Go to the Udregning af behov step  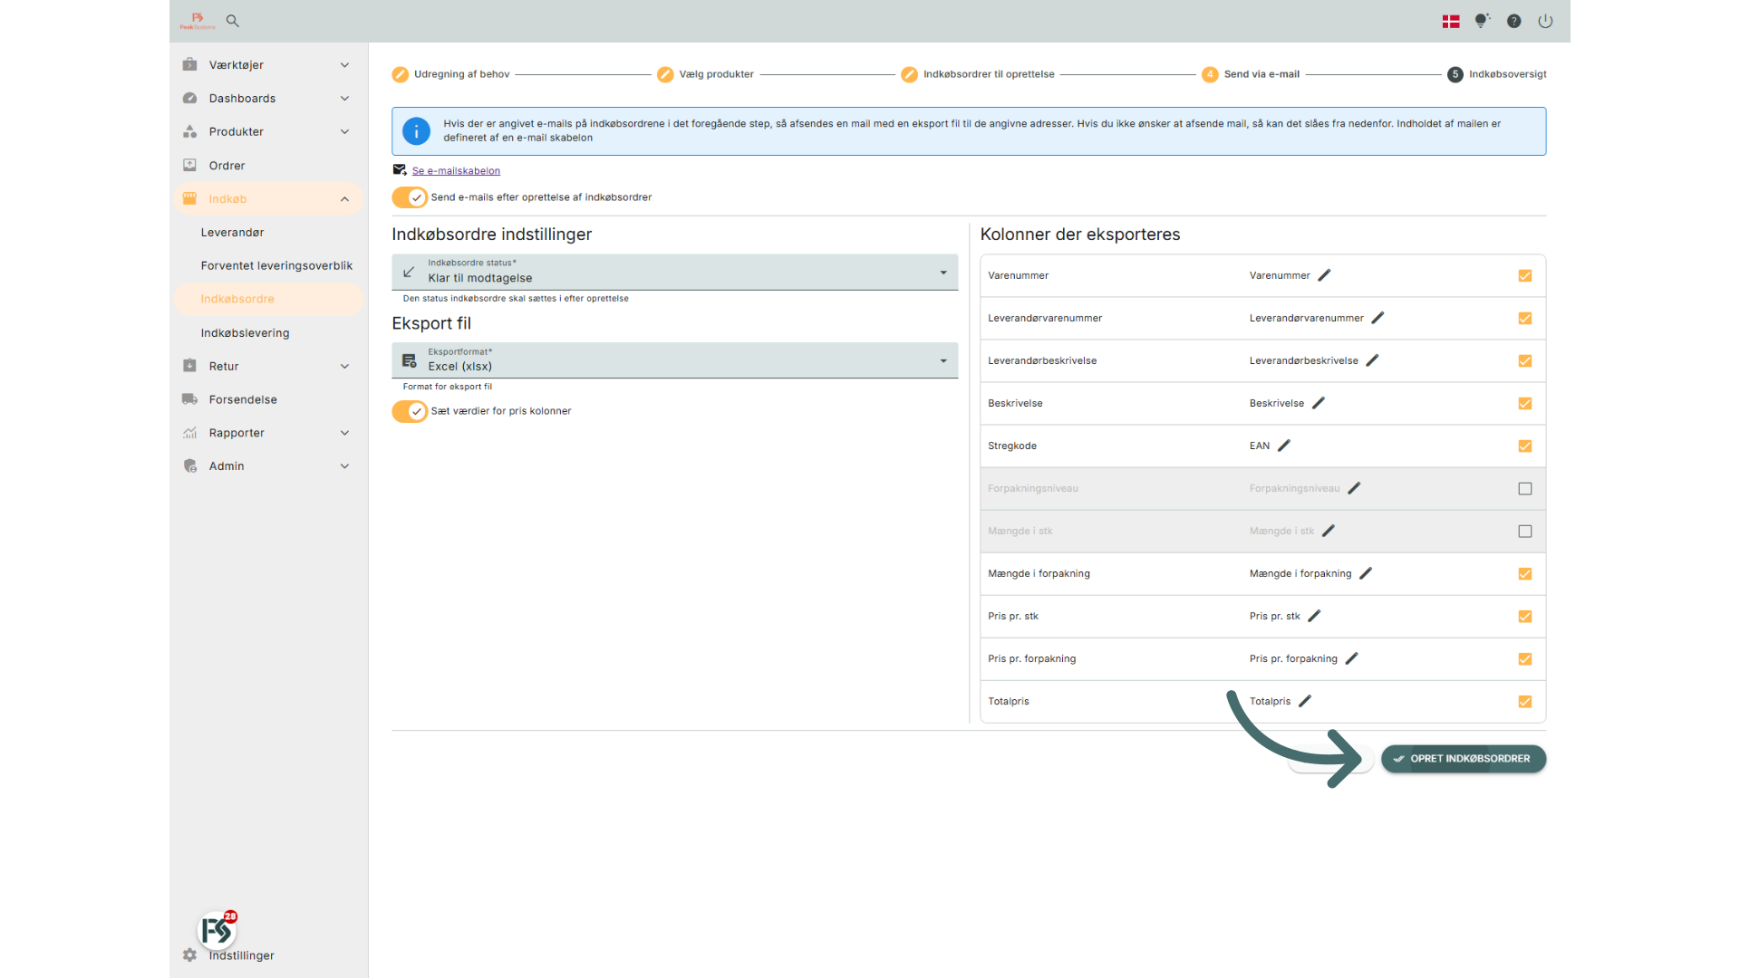pyautogui.click(x=451, y=74)
